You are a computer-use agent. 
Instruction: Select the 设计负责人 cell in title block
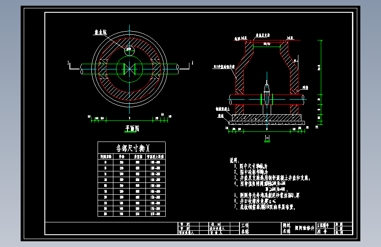[x=217, y=229]
